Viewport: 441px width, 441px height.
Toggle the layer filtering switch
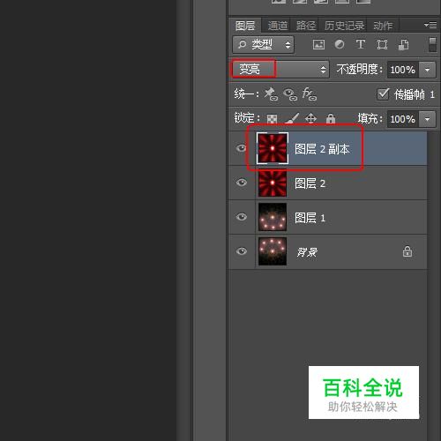(x=432, y=45)
